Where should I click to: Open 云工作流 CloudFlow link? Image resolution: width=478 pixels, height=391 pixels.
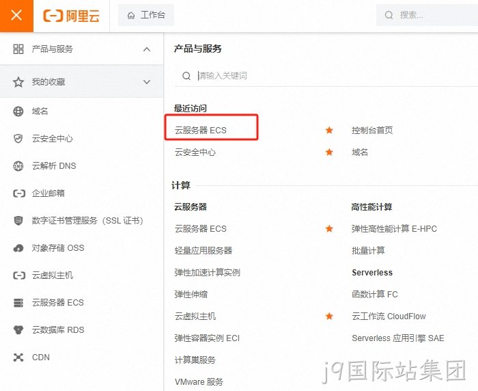[x=389, y=316]
